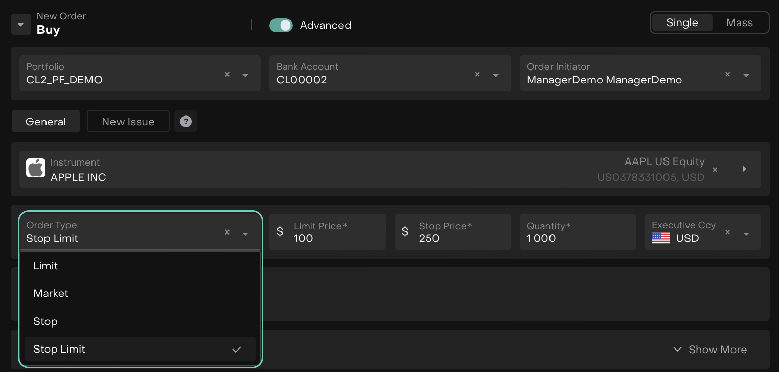Remove the Order Initiator value via X

(x=727, y=75)
